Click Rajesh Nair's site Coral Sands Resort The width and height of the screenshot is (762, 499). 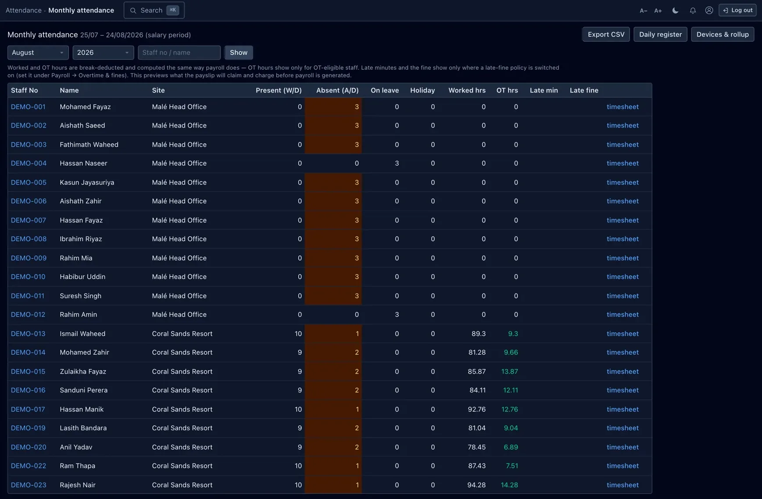(x=182, y=485)
